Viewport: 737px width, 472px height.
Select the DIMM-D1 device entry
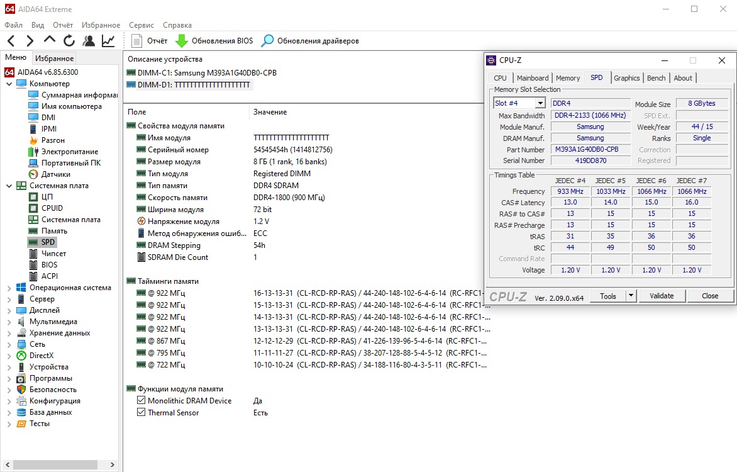click(x=189, y=85)
